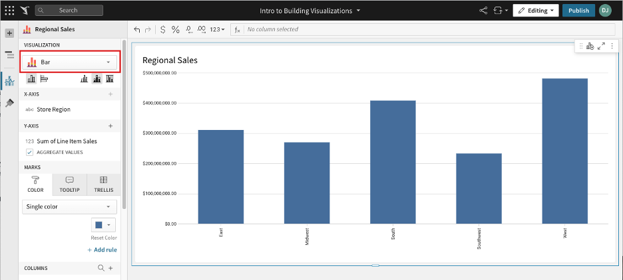The image size is (623, 280).
Task: Uncheck the Aggregate Values checkbox
Action: coord(29,152)
